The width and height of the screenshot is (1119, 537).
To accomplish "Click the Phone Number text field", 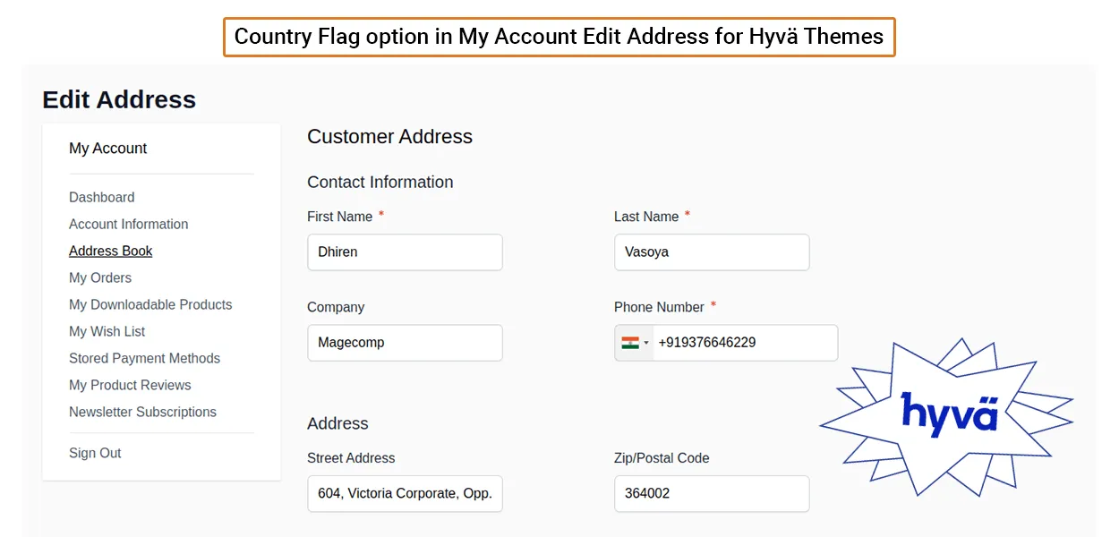I will pos(743,343).
